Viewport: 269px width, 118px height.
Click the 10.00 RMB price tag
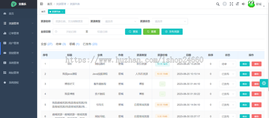click(x=162, y=74)
